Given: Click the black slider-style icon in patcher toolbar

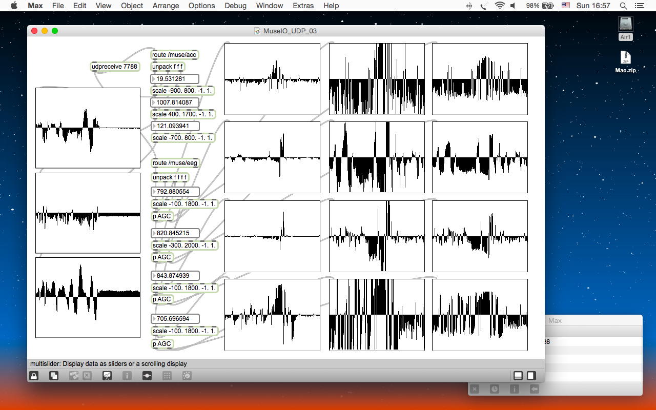Looking at the screenshot, I should coord(147,376).
